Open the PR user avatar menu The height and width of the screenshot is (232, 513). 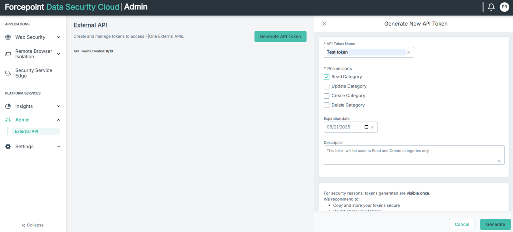tap(504, 7)
